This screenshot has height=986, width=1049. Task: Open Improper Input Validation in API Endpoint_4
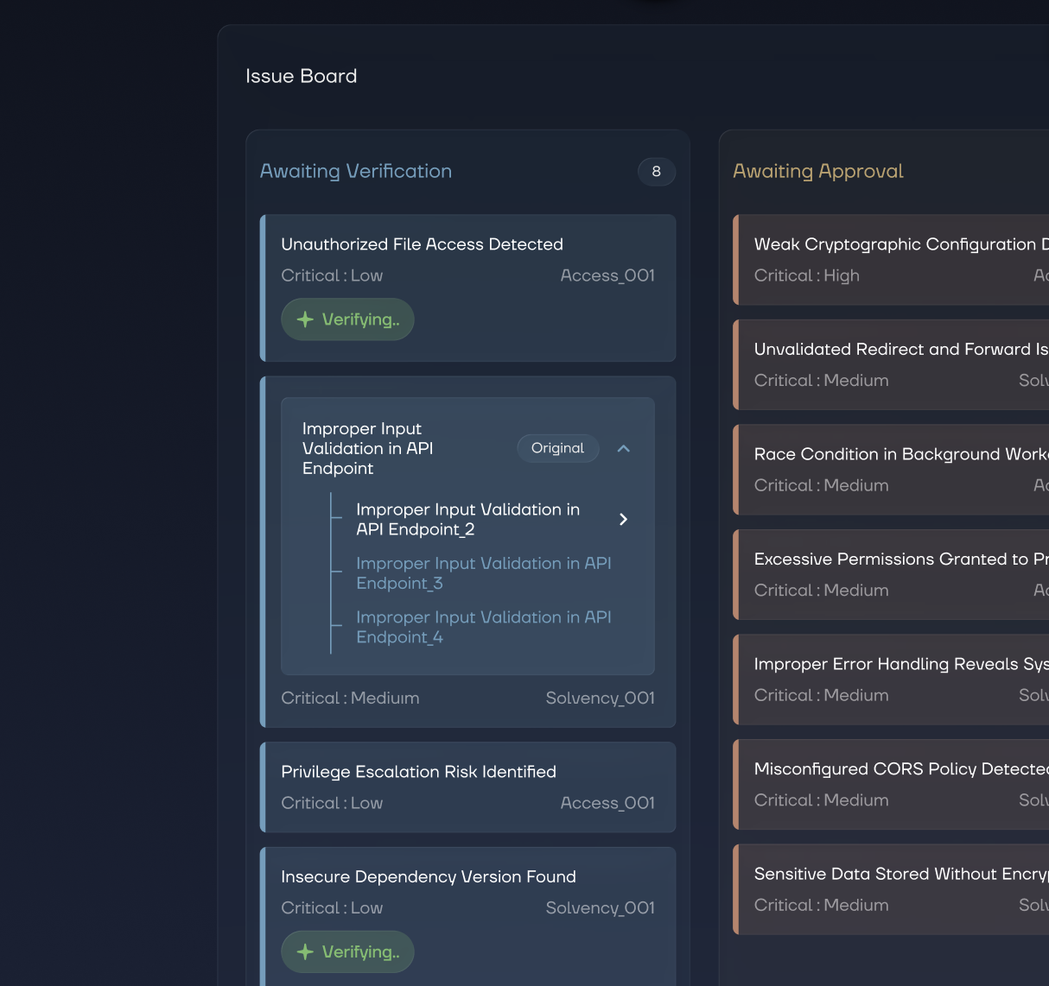pos(483,628)
